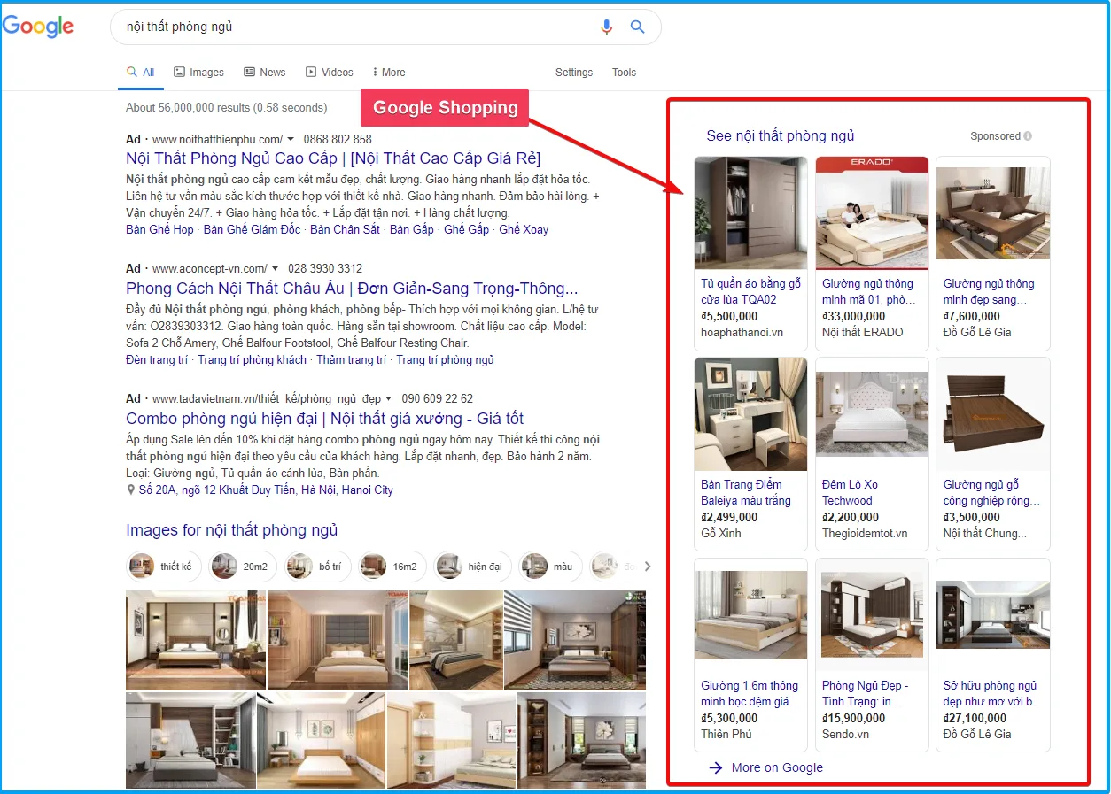The image size is (1111, 794).
Task: Switch to the All tab
Action: click(x=141, y=73)
